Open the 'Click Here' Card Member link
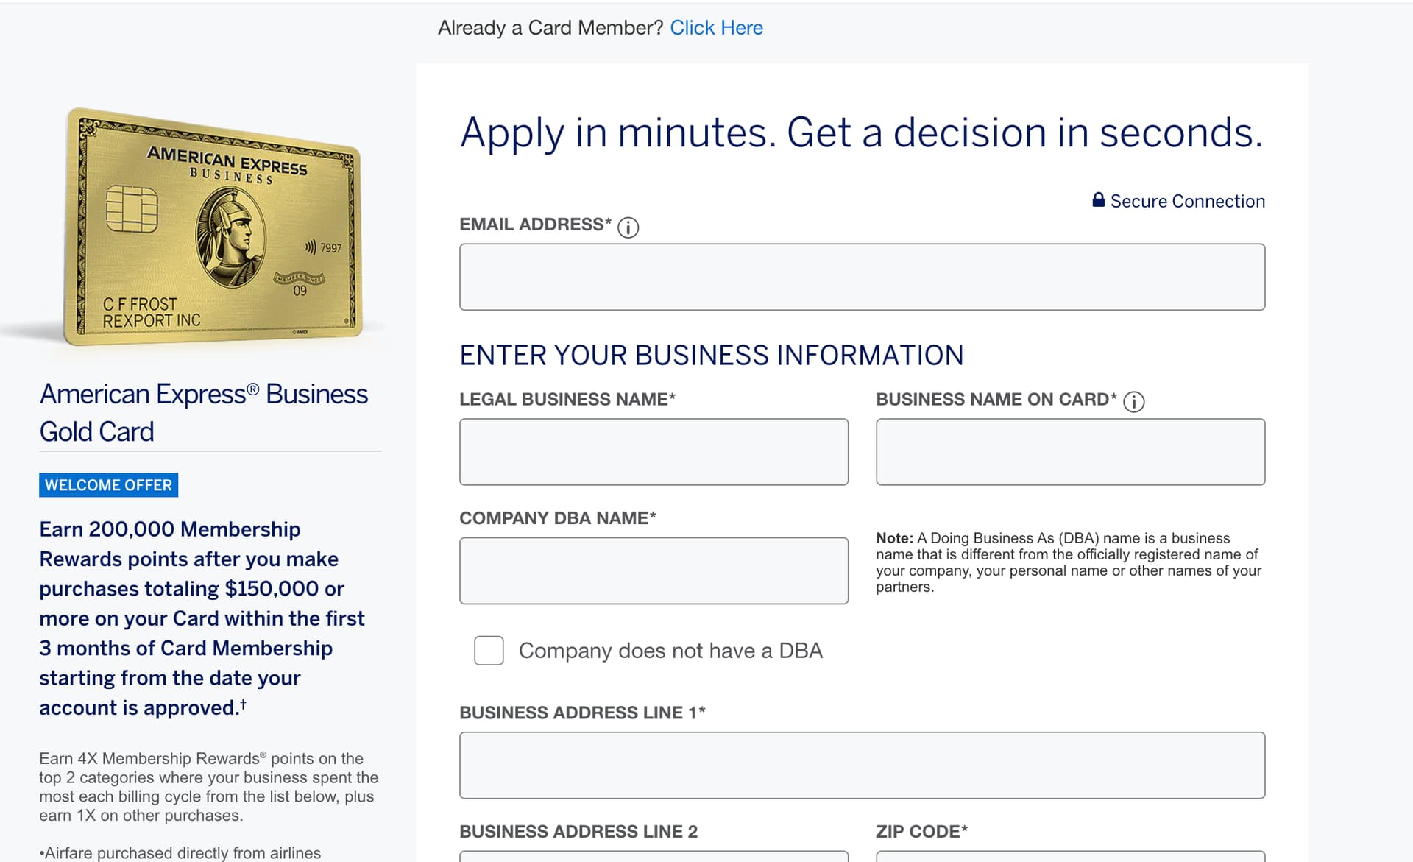The image size is (1413, 862). coord(716,28)
